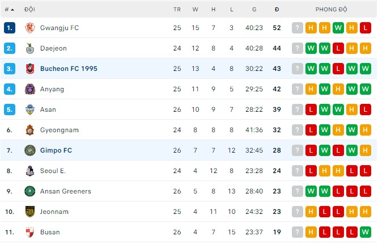Click the Busan team crest
This screenshot has width=378, height=244.
click(30, 232)
